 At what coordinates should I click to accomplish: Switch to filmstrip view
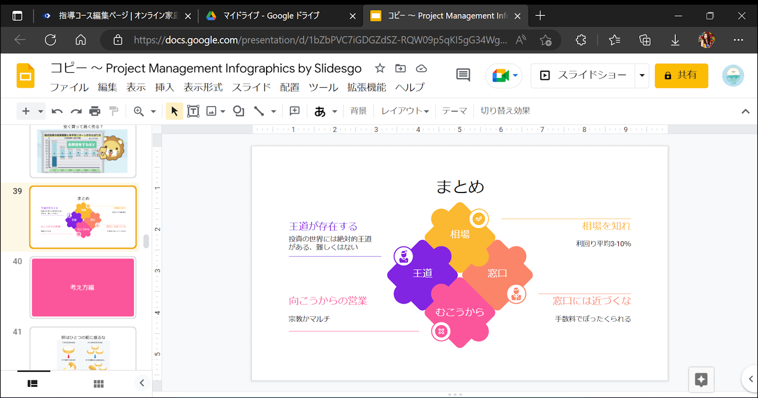point(33,384)
